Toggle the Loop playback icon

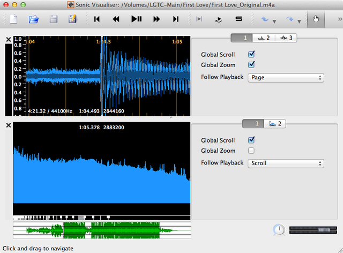(x=218, y=19)
